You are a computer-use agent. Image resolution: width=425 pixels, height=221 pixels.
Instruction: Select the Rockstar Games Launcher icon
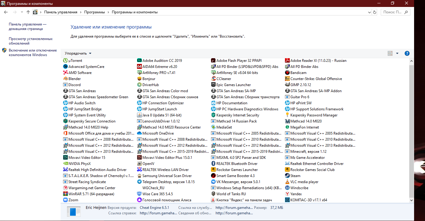pos(213,170)
